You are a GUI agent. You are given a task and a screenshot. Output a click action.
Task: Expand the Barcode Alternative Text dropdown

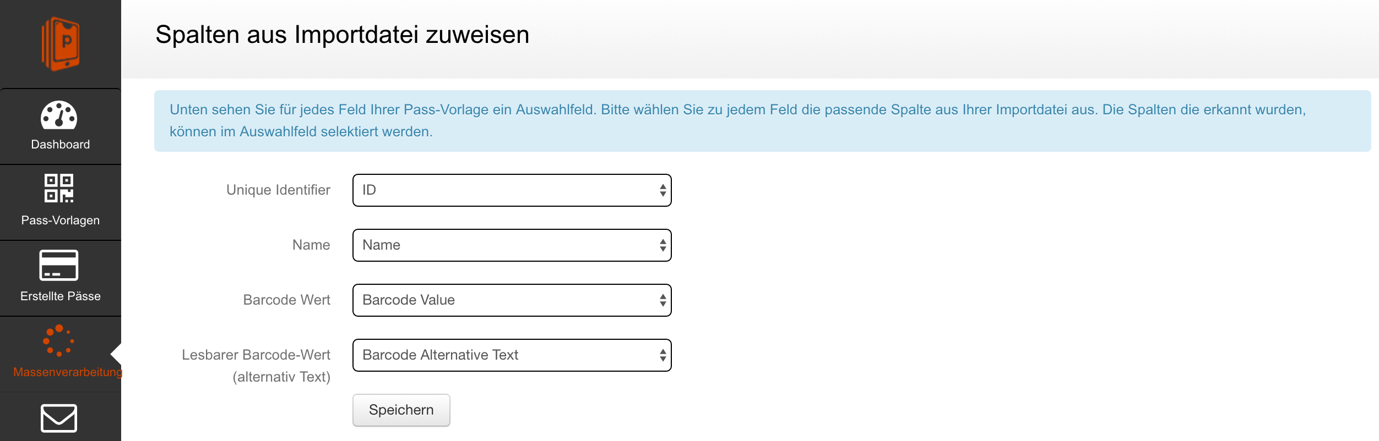pyautogui.click(x=512, y=355)
